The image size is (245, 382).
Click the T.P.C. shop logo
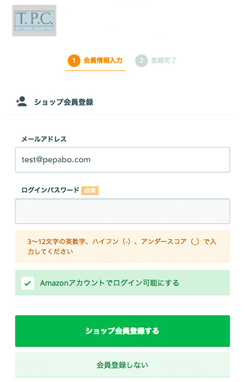[x=34, y=21]
